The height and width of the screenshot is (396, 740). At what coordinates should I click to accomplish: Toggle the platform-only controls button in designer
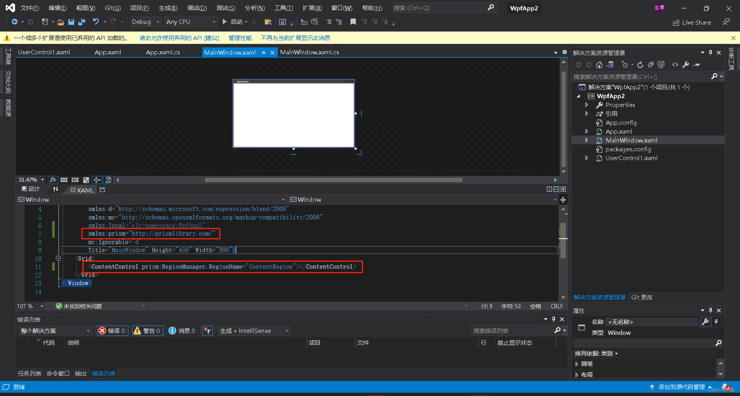[108, 180]
